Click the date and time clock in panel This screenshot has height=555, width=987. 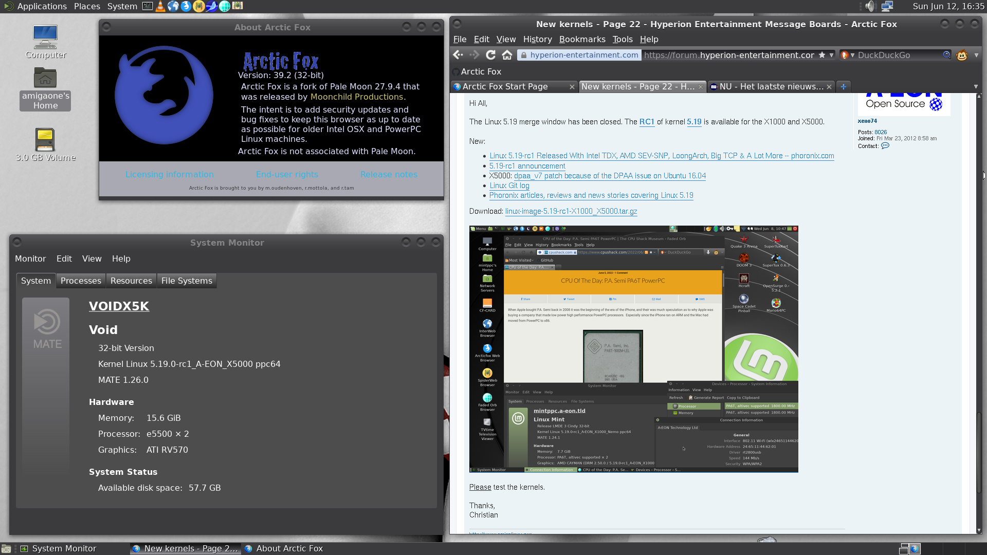pos(948,6)
